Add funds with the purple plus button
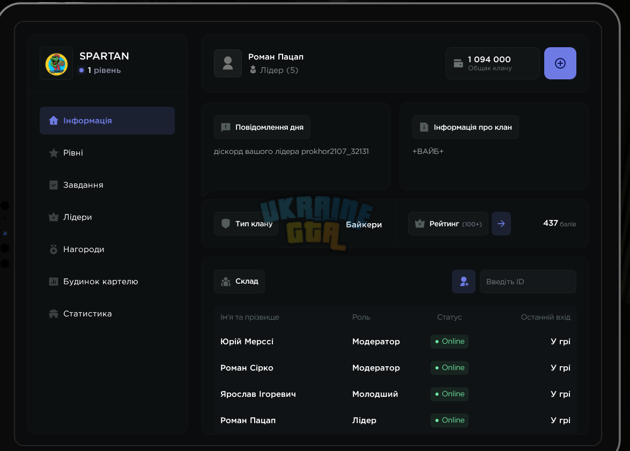 (560, 63)
